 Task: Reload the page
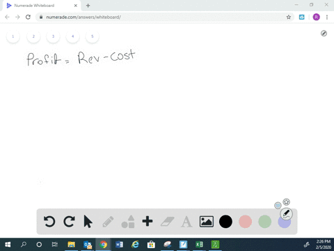point(28,17)
